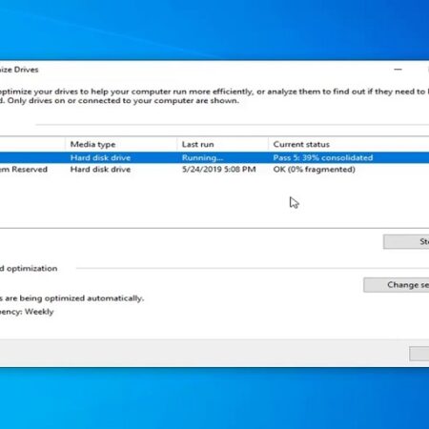
Task: Sort by Media type column header
Action: click(x=121, y=144)
